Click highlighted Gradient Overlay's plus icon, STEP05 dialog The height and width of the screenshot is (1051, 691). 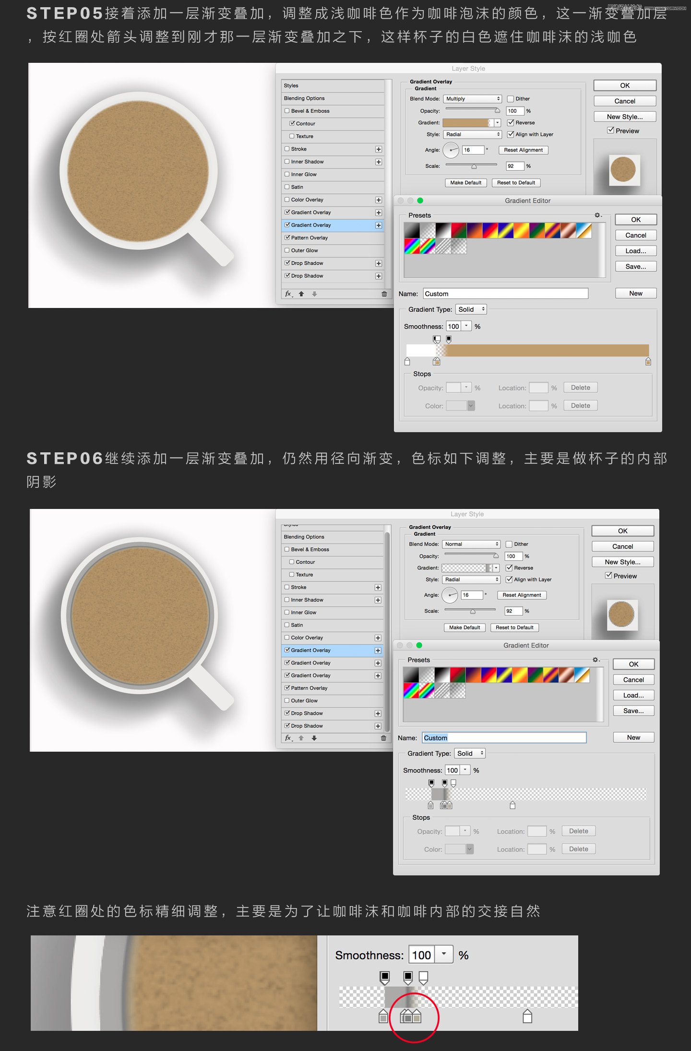(379, 225)
